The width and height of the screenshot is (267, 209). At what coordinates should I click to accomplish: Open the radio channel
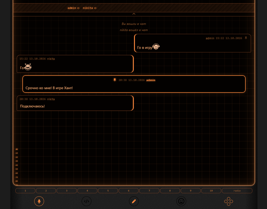click(237, 191)
